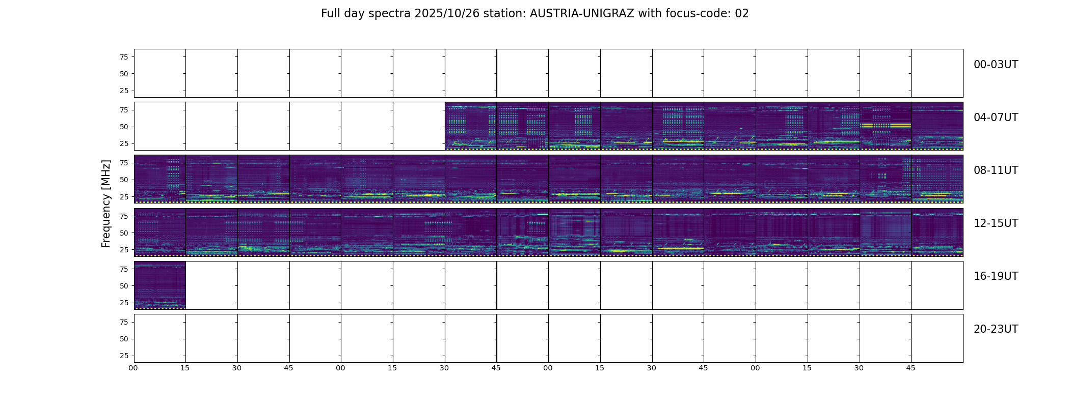This screenshot has width=1070, height=407.
Task: Click the rightmost '45' x-axis tick label
Action: click(x=911, y=368)
